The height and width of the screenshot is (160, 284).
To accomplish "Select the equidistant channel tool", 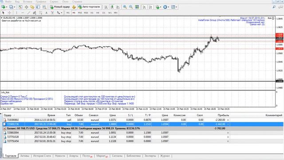I will [35, 13].
